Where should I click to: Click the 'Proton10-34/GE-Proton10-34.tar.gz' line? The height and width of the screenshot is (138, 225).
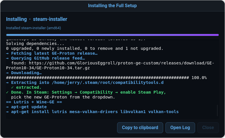coord(48,68)
